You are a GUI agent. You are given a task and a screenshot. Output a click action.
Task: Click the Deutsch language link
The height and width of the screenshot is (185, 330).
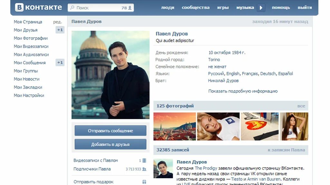(x=268, y=74)
